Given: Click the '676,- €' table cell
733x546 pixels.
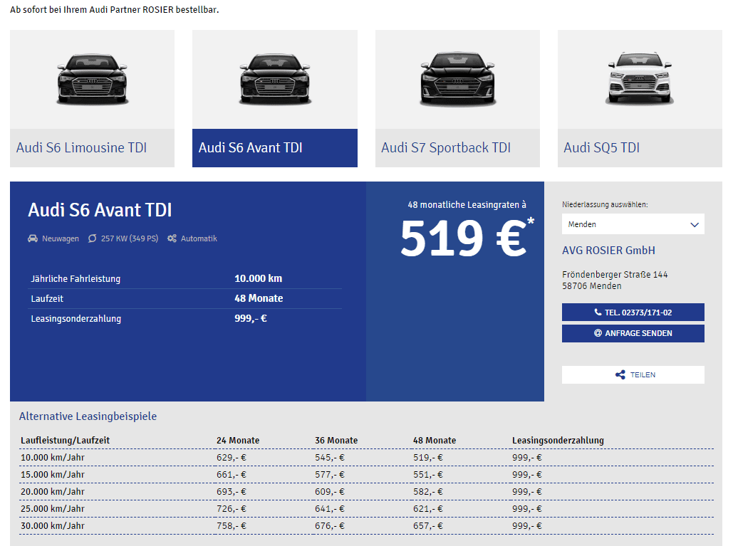Looking at the screenshot, I should pyautogui.click(x=330, y=525).
